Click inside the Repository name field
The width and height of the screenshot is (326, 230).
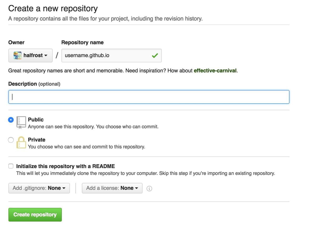[x=111, y=55]
